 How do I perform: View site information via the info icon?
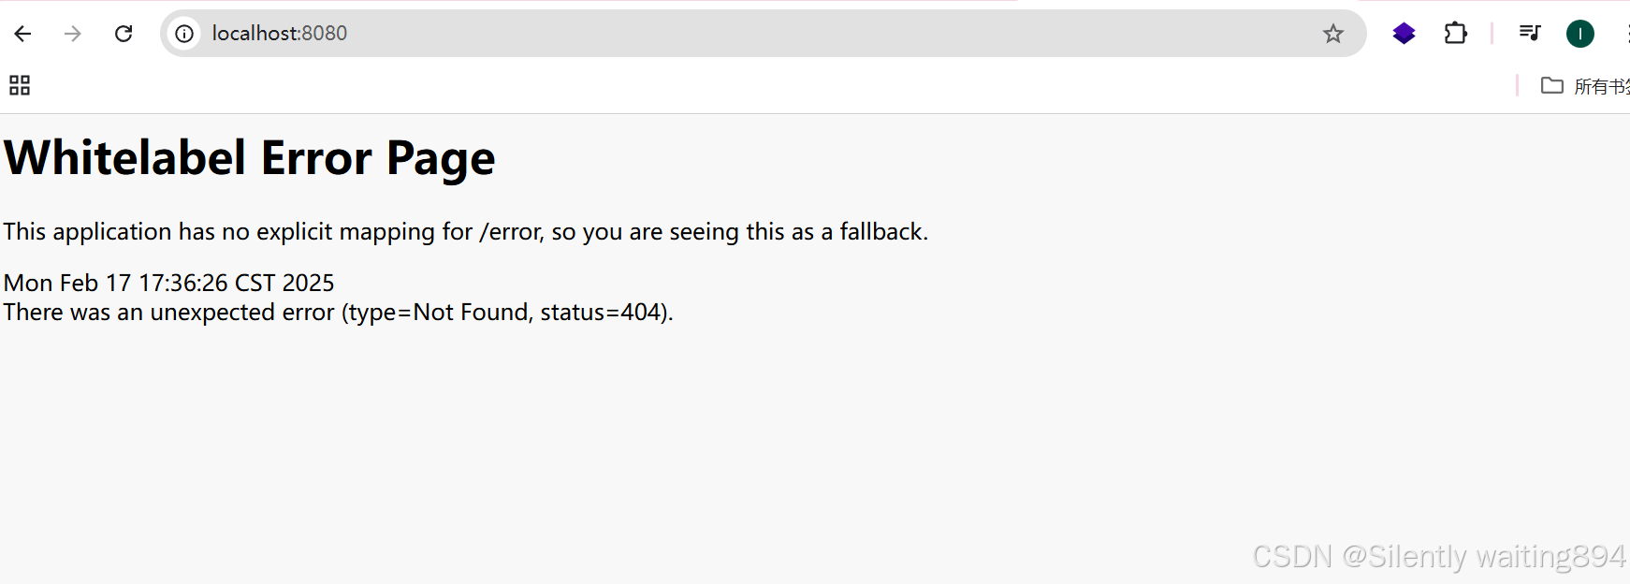click(x=184, y=33)
